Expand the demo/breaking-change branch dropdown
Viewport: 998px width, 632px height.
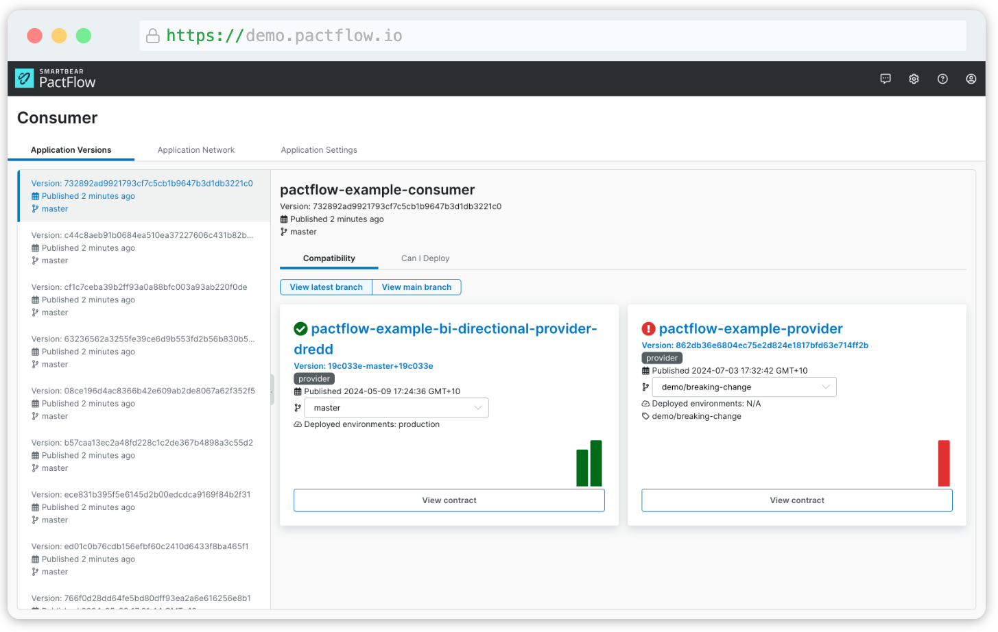pos(744,387)
